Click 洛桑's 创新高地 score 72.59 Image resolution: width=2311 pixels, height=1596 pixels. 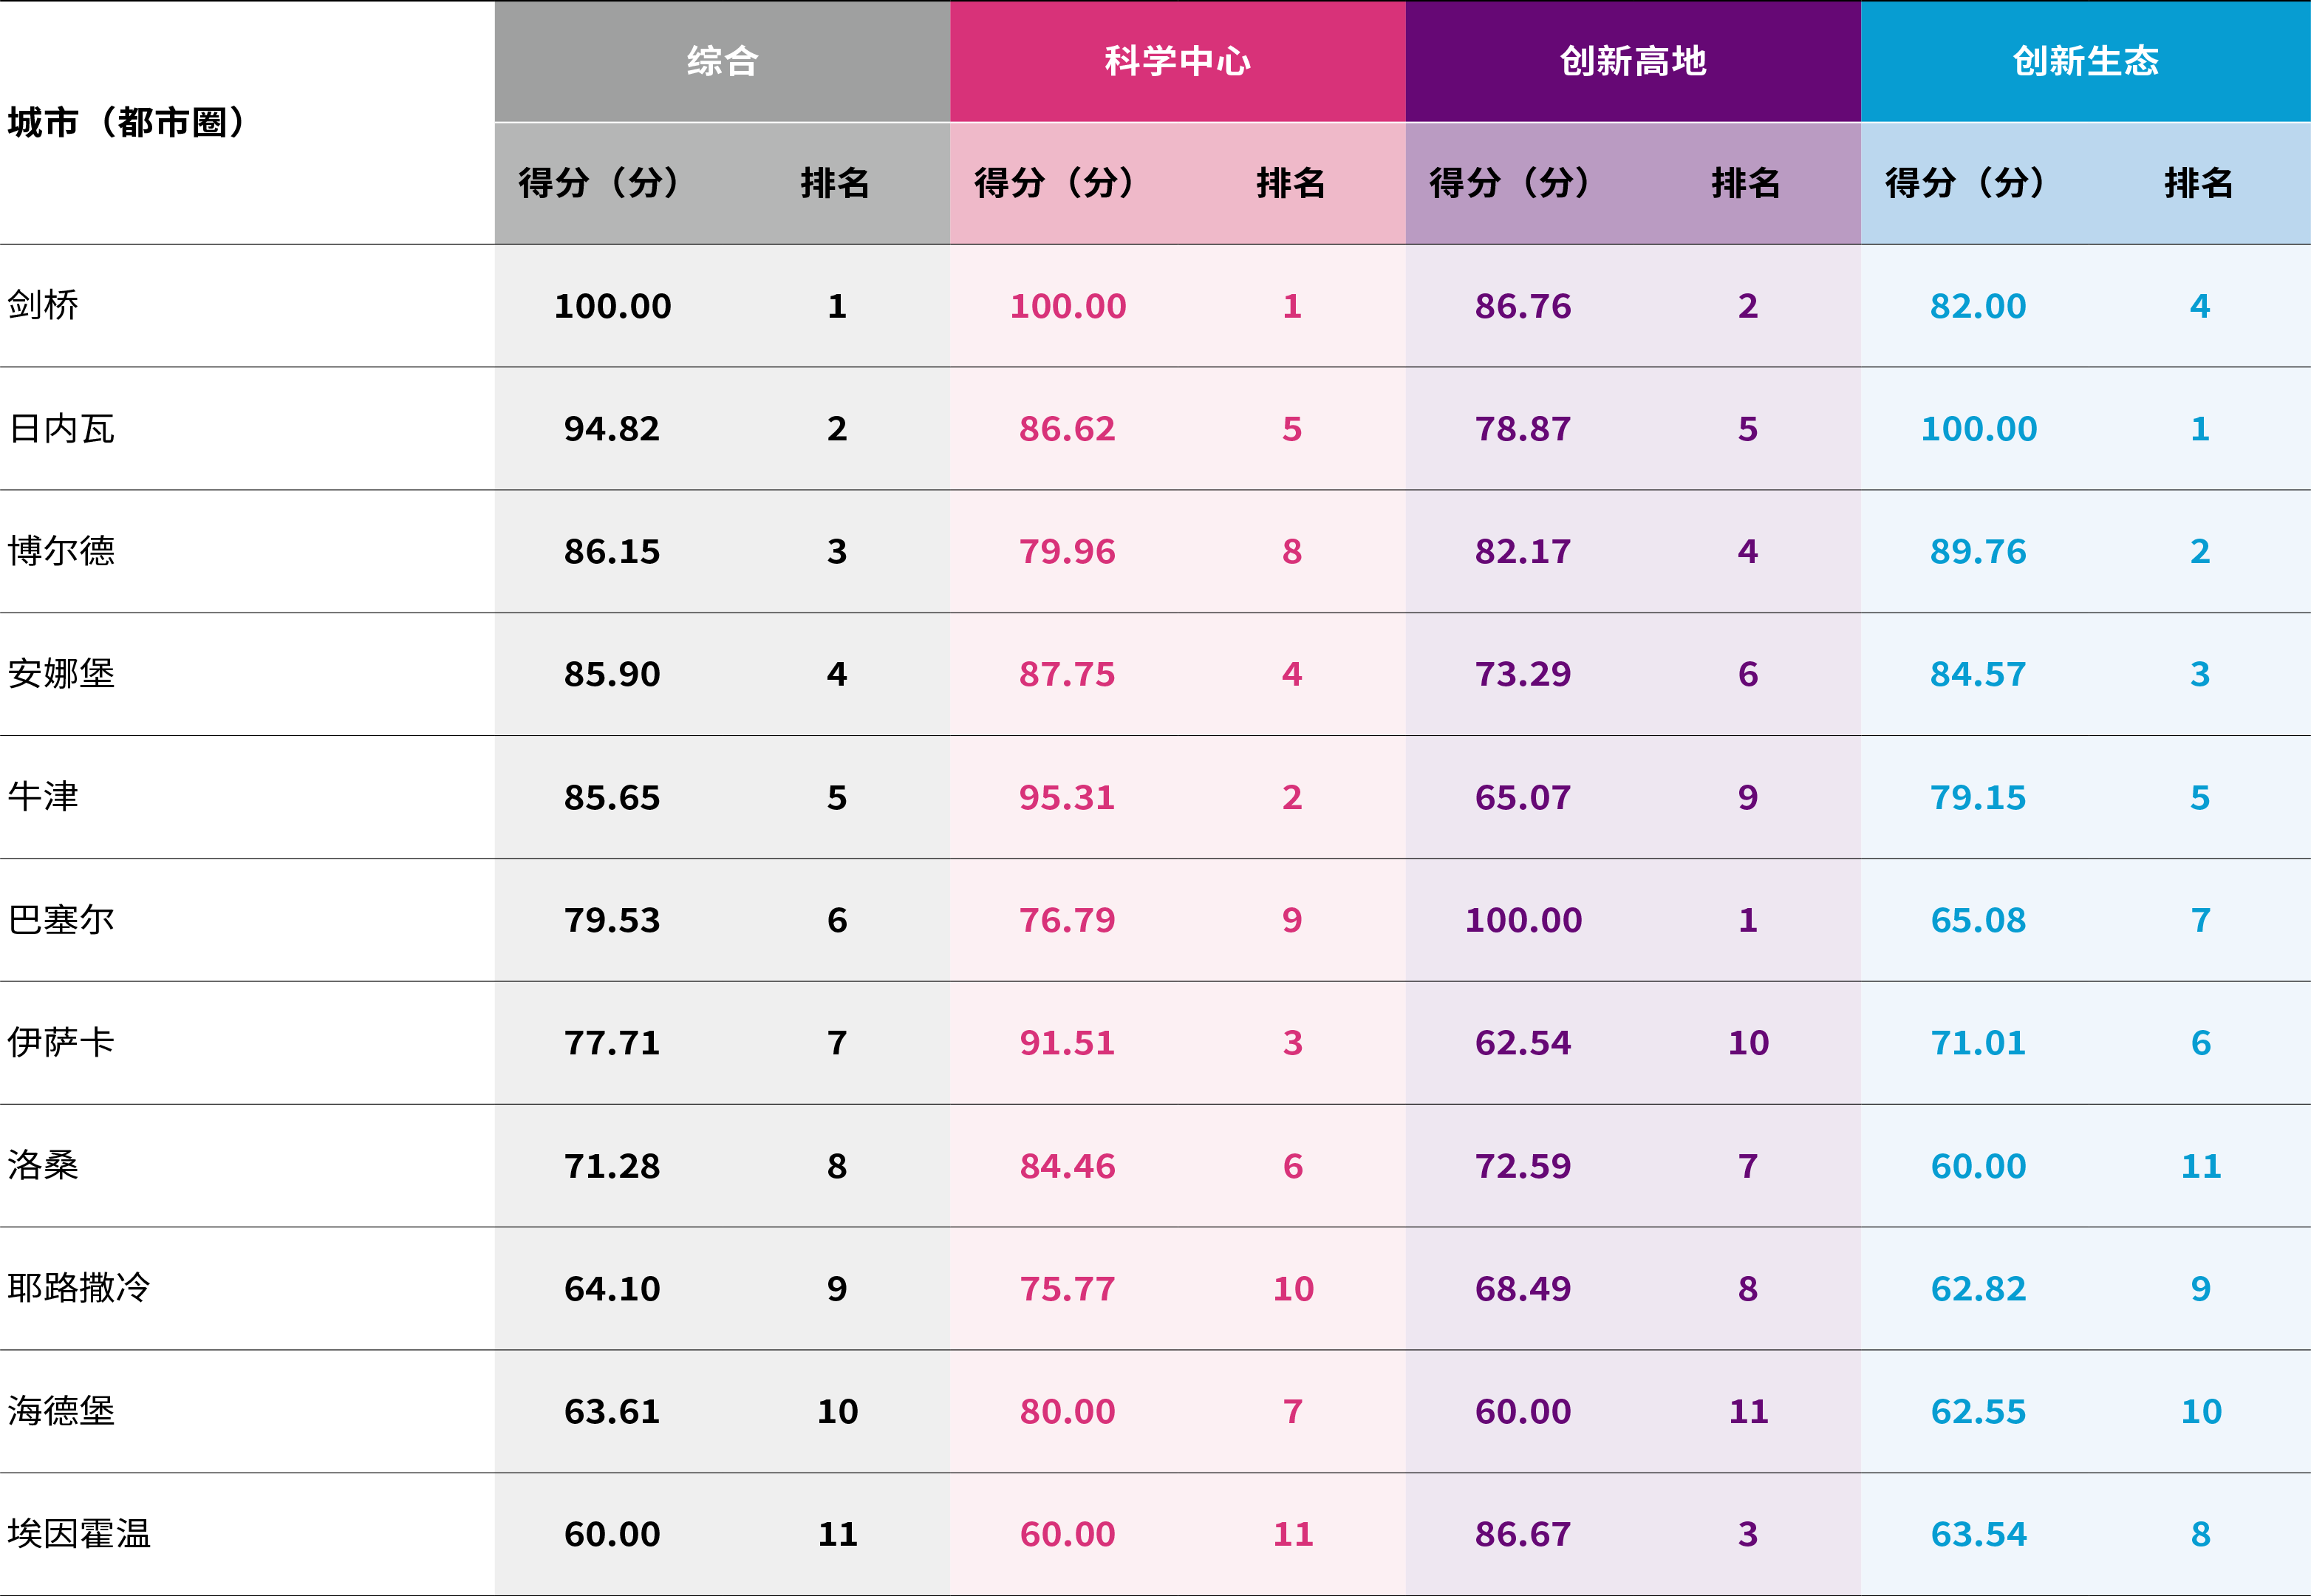[x=1523, y=1167]
